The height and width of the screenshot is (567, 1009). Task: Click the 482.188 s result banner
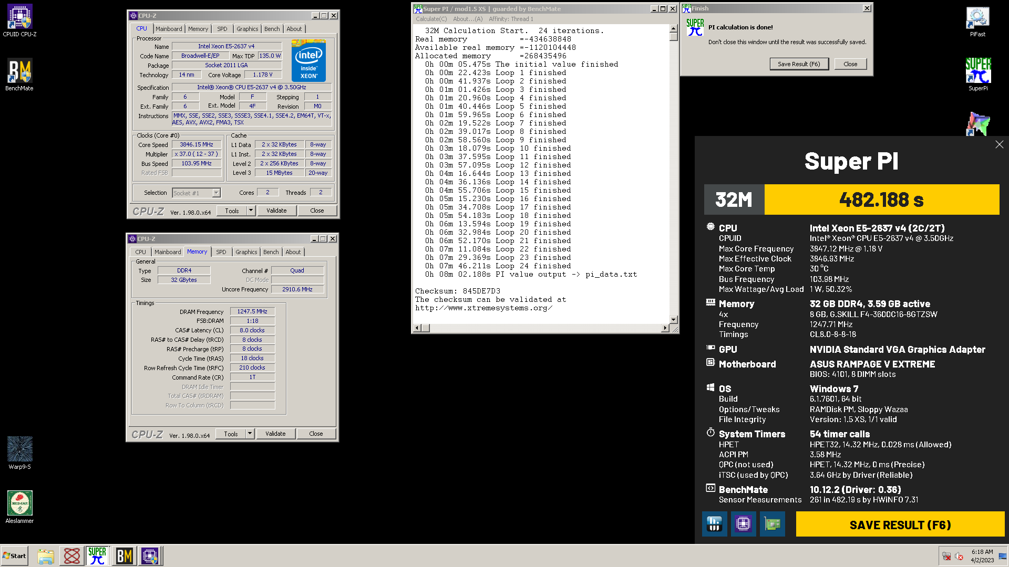click(881, 199)
